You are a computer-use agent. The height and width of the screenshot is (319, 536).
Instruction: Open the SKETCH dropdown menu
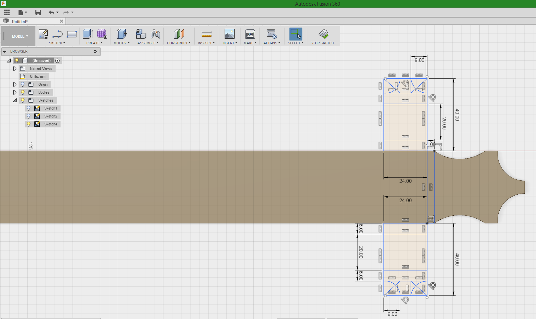pyautogui.click(x=57, y=43)
